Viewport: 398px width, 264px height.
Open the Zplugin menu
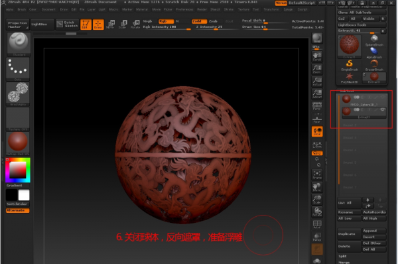coord(288,9)
